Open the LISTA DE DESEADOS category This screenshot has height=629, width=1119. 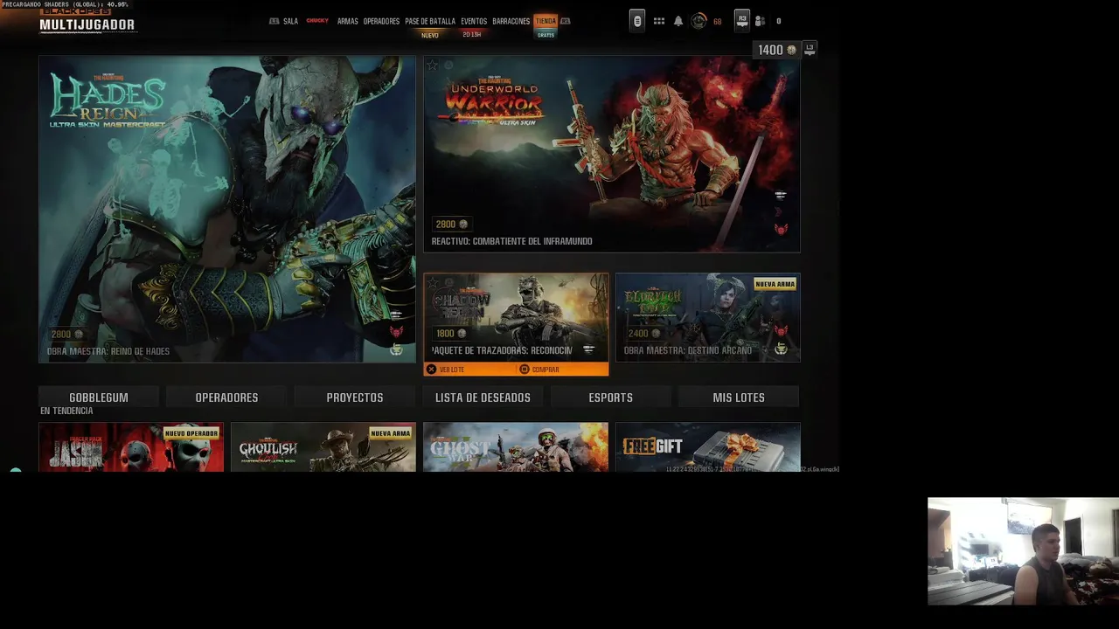483,397
